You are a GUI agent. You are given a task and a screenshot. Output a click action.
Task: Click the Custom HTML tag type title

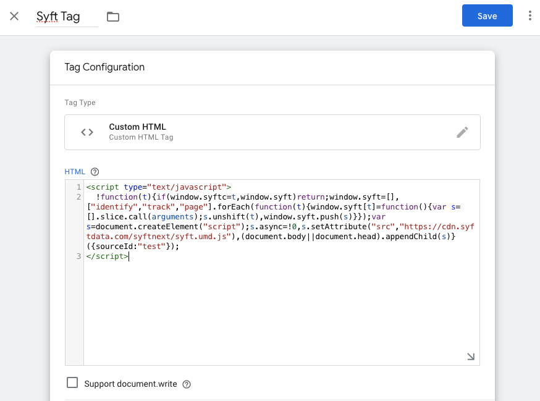tap(137, 127)
